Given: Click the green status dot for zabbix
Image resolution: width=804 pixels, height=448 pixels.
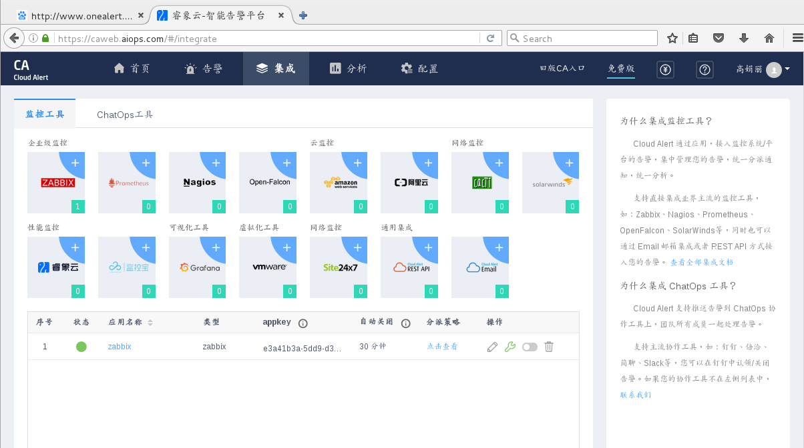Looking at the screenshot, I should [x=81, y=347].
